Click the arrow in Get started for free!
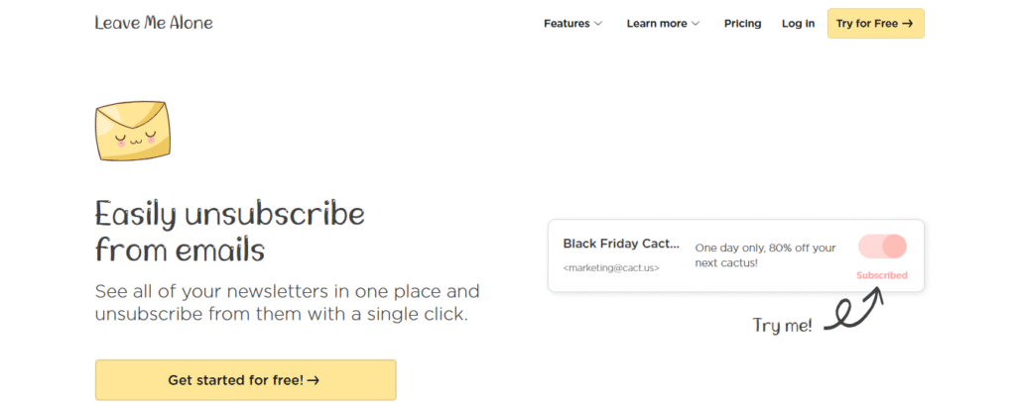Screen dimensions: 1016x403 [x=313, y=380]
